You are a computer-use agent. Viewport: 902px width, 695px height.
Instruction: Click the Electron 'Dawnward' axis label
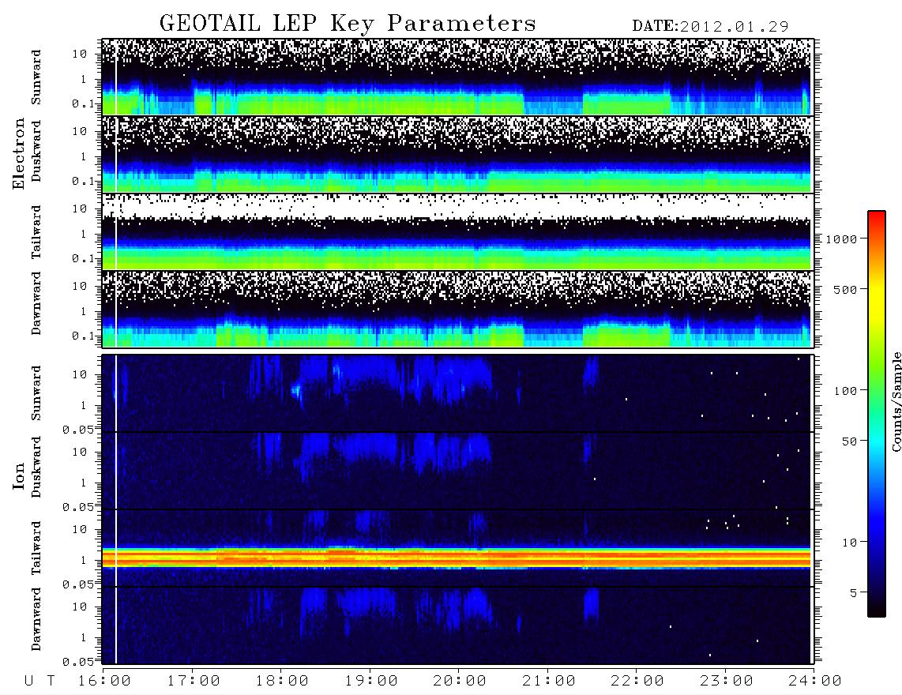click(36, 303)
